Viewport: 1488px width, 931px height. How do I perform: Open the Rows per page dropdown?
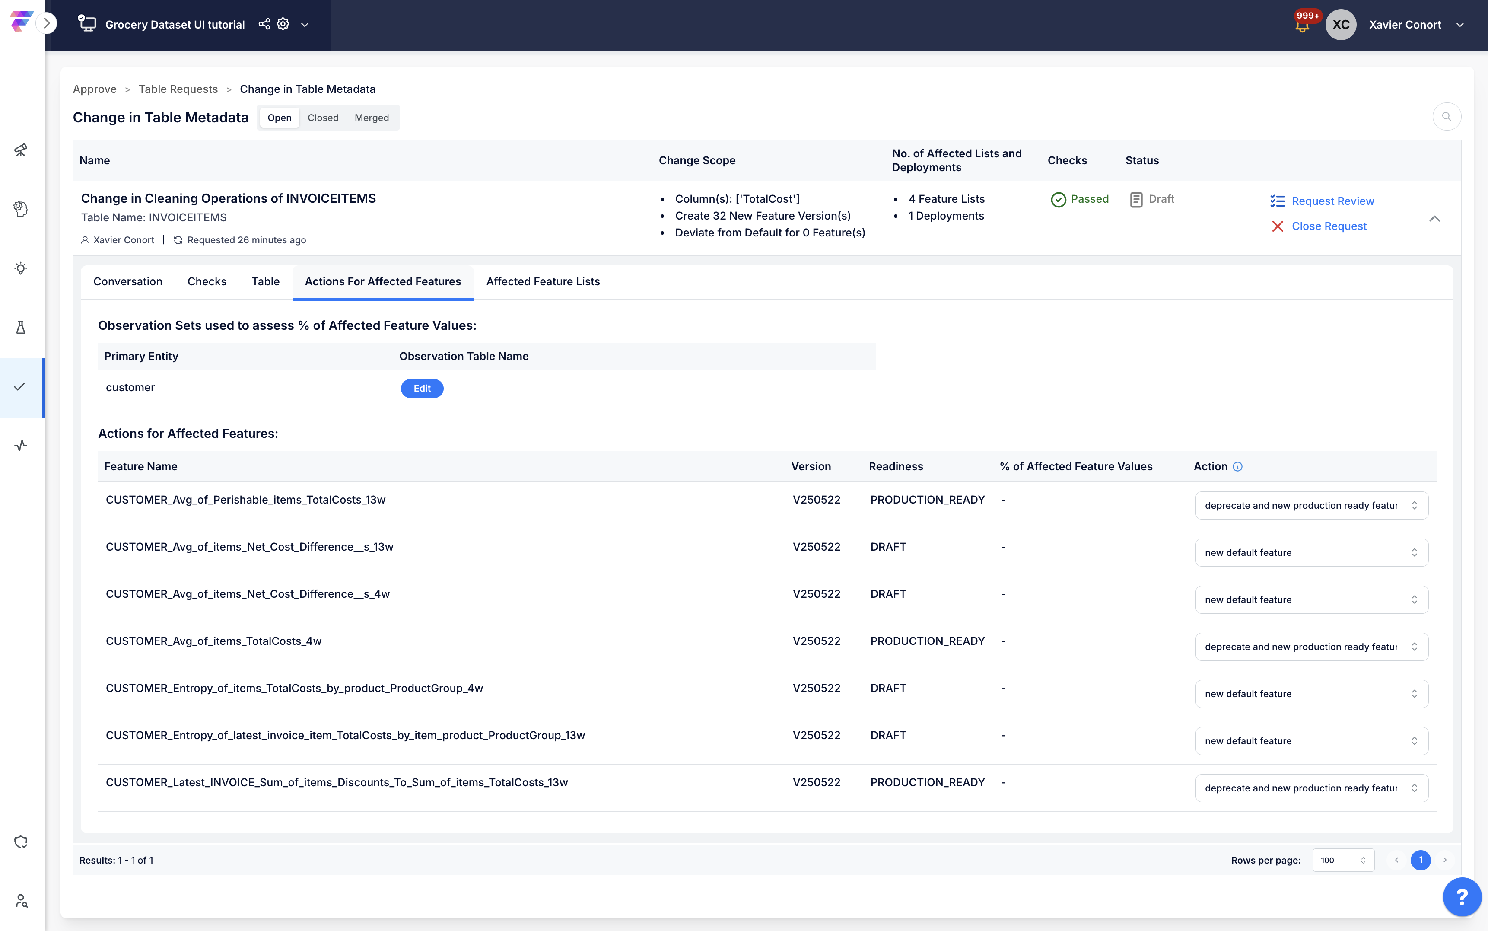click(1343, 860)
